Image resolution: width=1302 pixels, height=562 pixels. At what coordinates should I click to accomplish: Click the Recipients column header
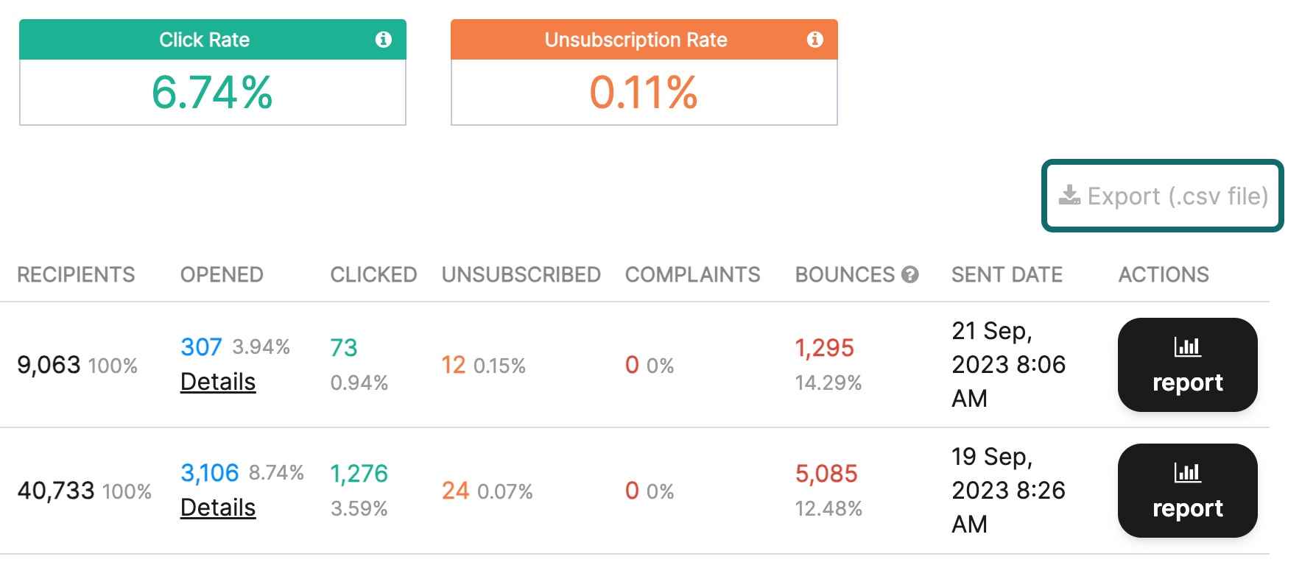[76, 274]
